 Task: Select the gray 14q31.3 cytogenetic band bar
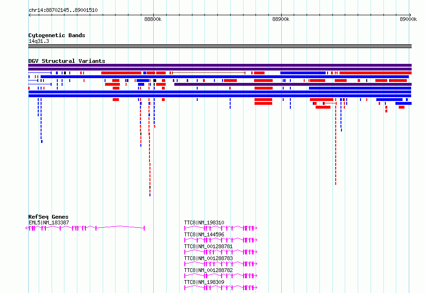pyautogui.click(x=220, y=46)
